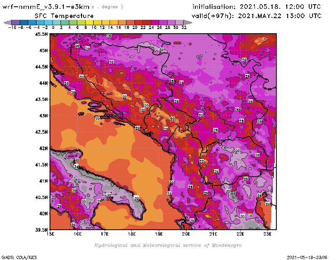
Task: Click the "45N" latitude label
Action: click(x=44, y=50)
